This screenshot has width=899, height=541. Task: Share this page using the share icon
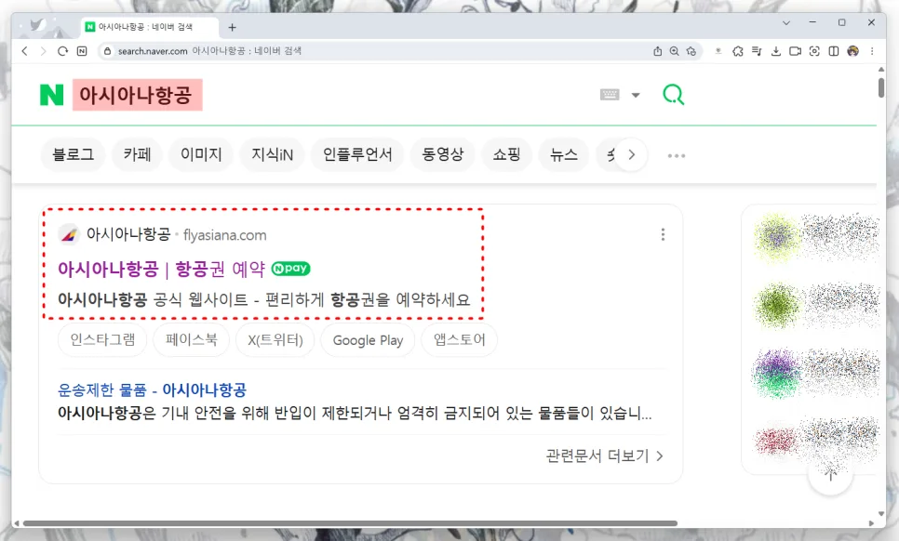658,51
